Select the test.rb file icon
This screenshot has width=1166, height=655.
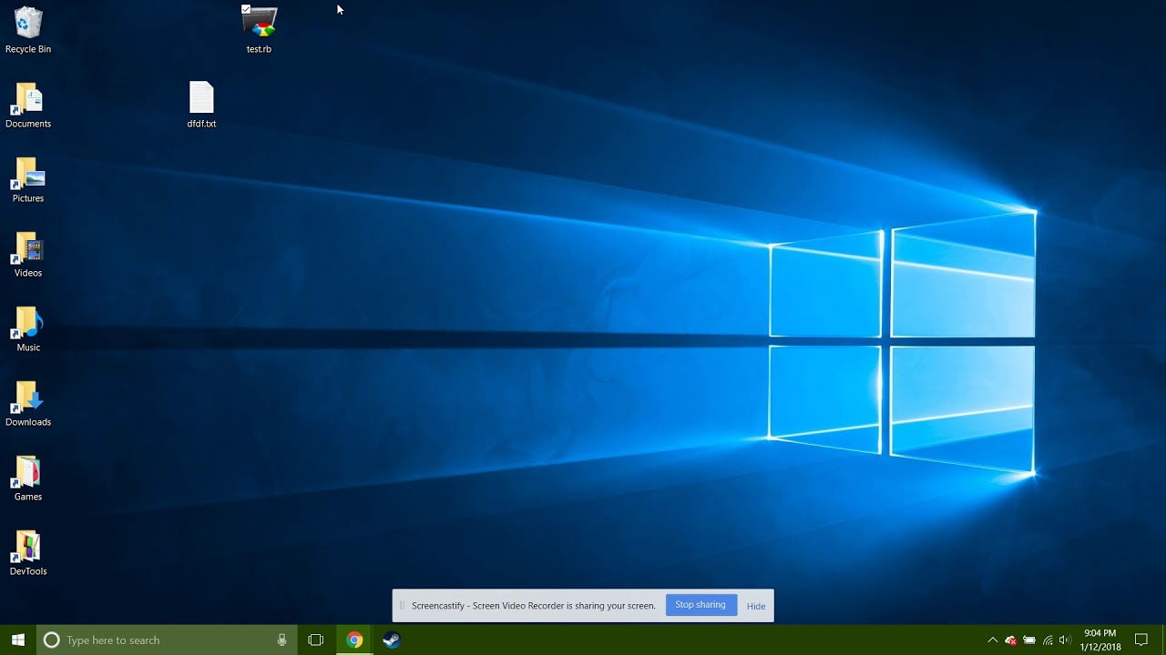pyautogui.click(x=260, y=30)
